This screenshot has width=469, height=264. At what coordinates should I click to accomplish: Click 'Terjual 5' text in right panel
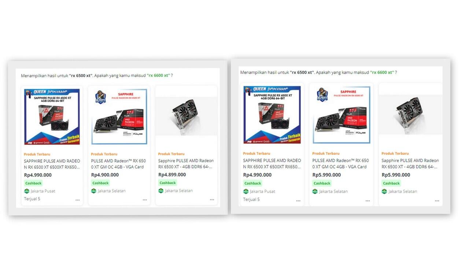(251, 199)
